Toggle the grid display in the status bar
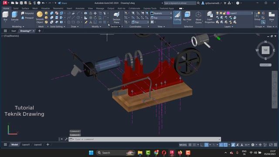Viewport: 279px width, 157px height. [190, 145]
